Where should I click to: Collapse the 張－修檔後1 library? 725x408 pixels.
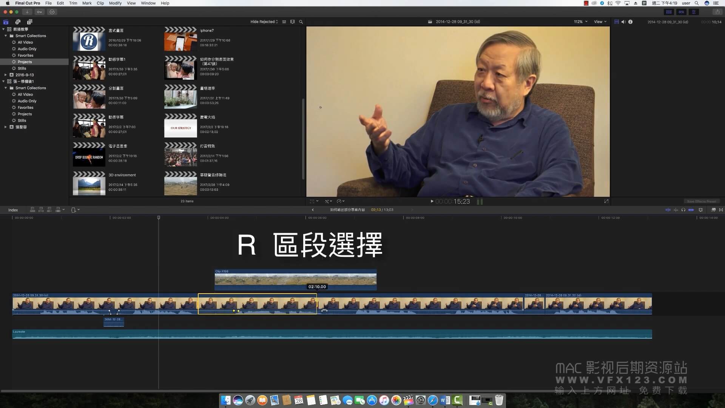[3, 81]
